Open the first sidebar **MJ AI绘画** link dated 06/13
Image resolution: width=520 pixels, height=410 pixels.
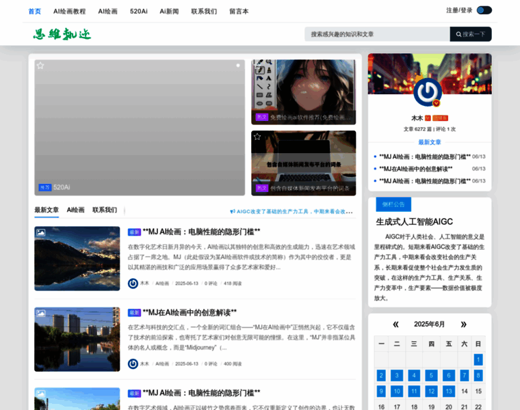click(x=425, y=156)
